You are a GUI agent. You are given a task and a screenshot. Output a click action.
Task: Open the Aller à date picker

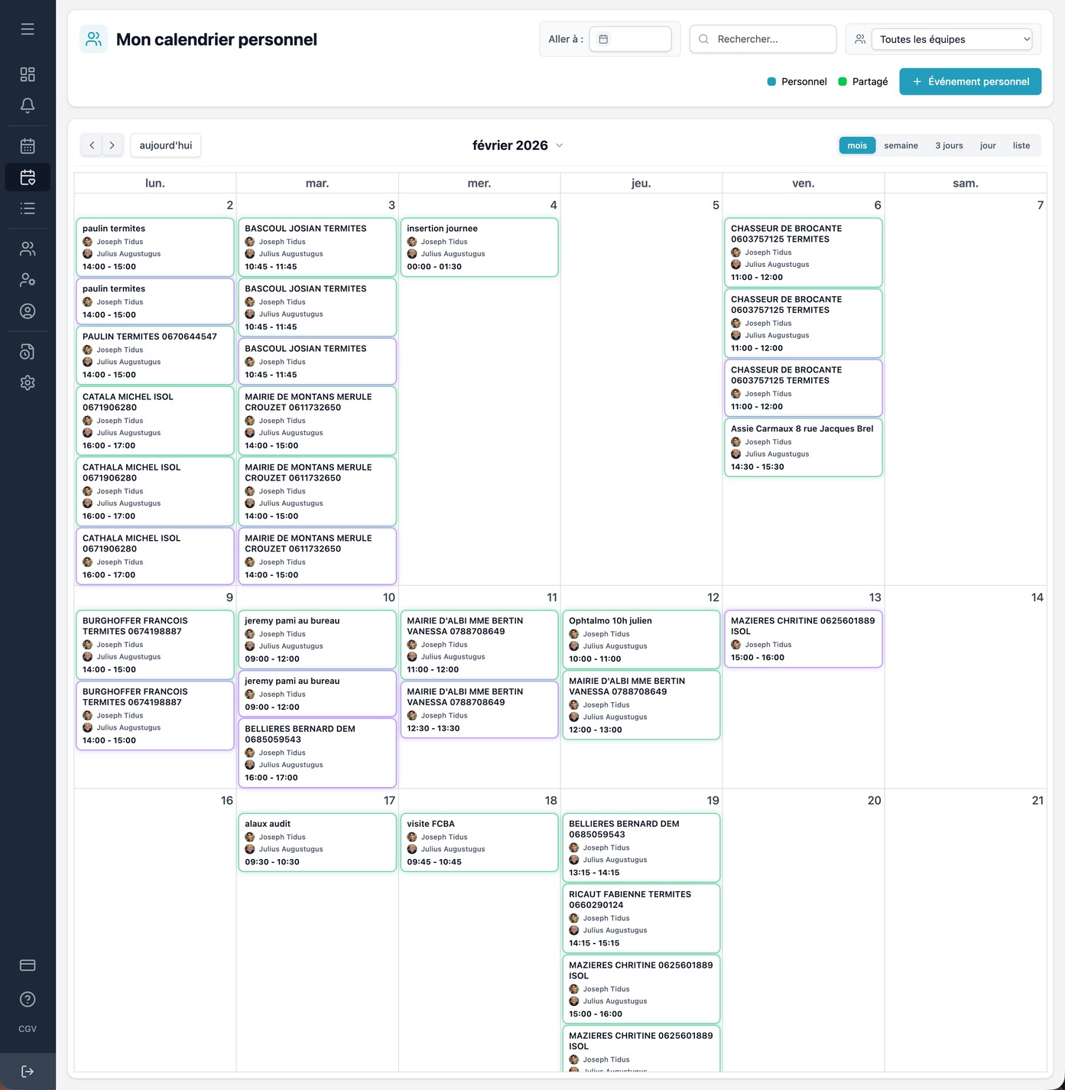tap(630, 39)
